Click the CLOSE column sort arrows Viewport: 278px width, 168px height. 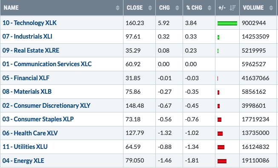tap(150, 8)
